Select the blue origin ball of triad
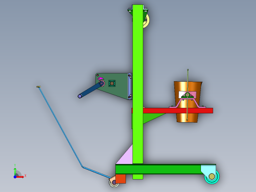Viewport: 256px width, 192px height. click(x=15, y=177)
